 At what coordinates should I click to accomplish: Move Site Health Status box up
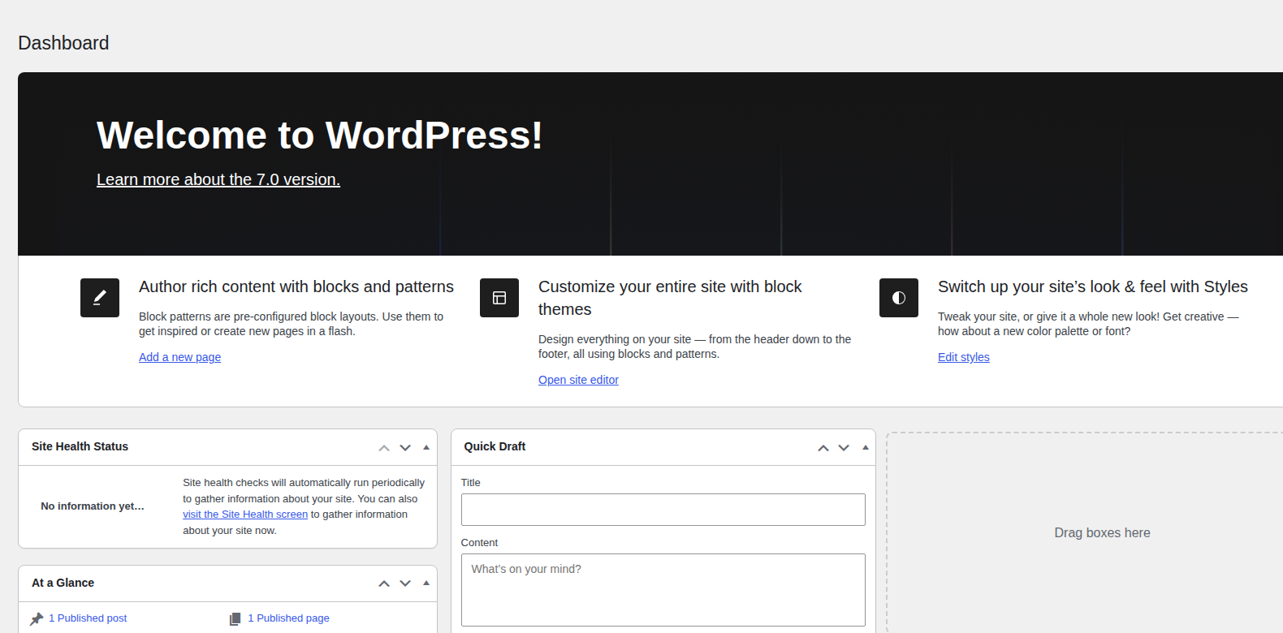[x=384, y=447]
